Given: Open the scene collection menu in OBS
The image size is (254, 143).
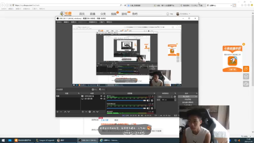Looking at the screenshot, I should [93, 22].
